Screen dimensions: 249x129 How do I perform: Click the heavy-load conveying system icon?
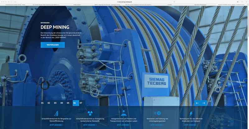[124, 113]
